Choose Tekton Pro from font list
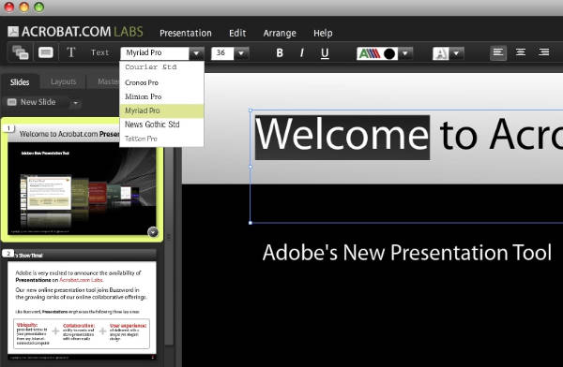This screenshot has width=563, height=367. (x=161, y=139)
